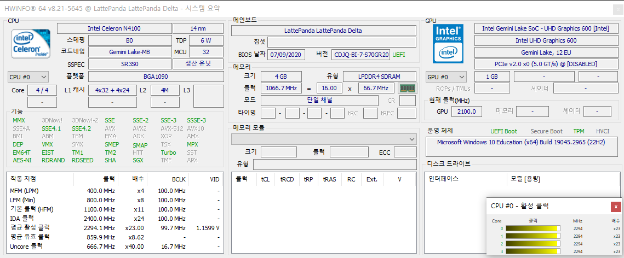Click the SSE4.2 feature label
The image size is (624, 258).
point(81,128)
